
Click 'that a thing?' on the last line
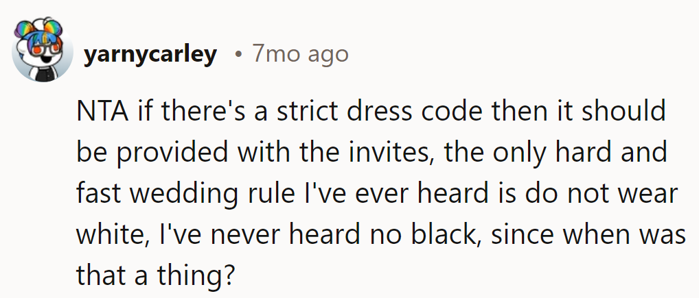pyautogui.click(x=155, y=275)
